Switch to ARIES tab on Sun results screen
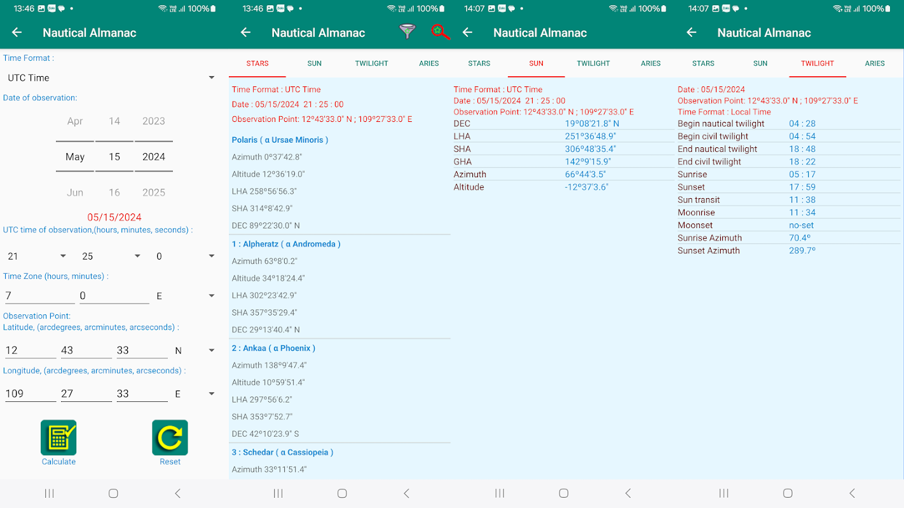 (x=651, y=63)
